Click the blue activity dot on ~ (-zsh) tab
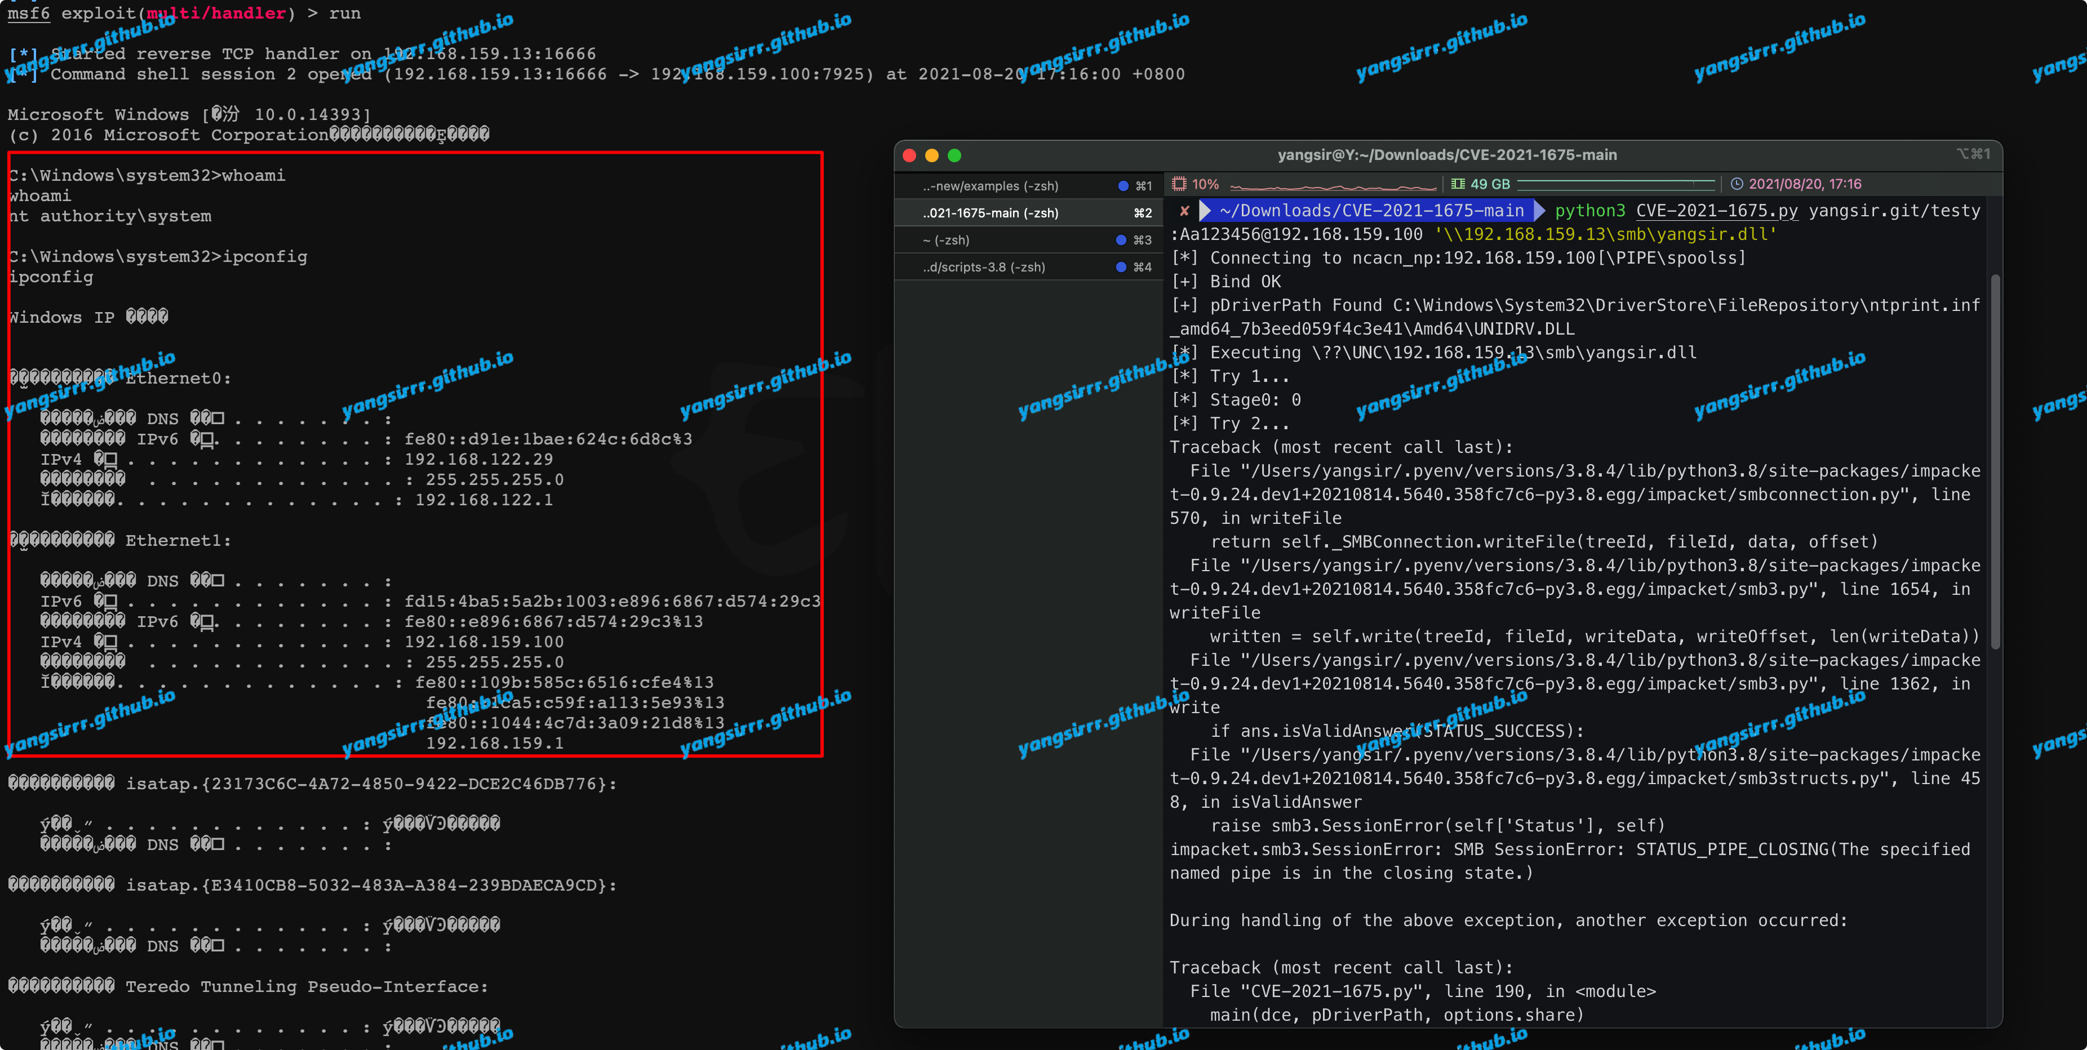Image resolution: width=2087 pixels, height=1050 pixels. pyautogui.click(x=1121, y=240)
